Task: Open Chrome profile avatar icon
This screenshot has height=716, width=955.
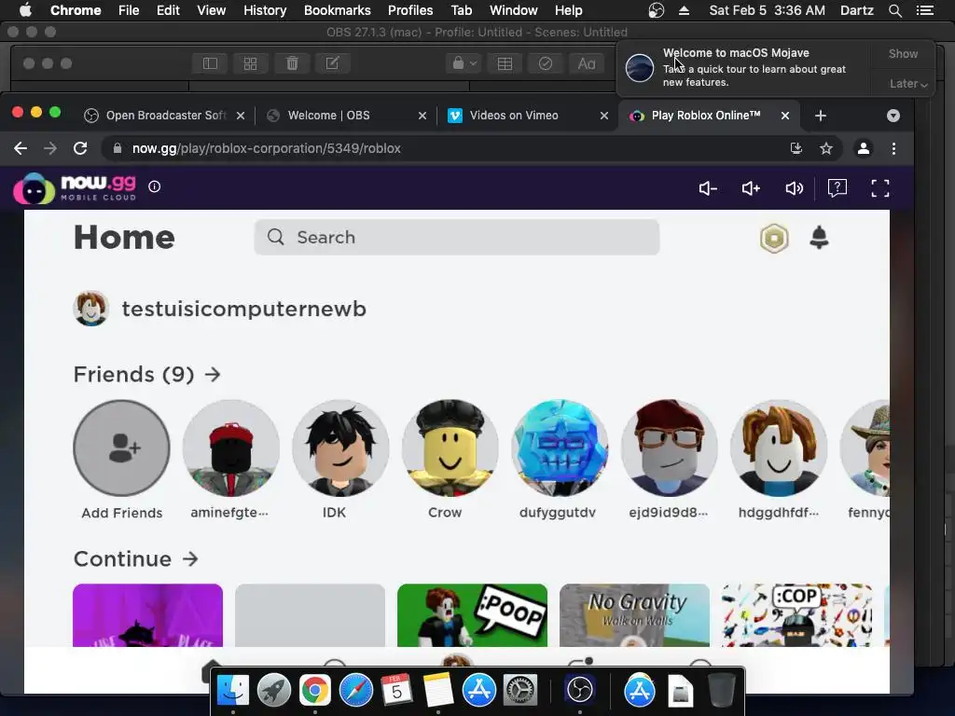Action: click(x=863, y=148)
